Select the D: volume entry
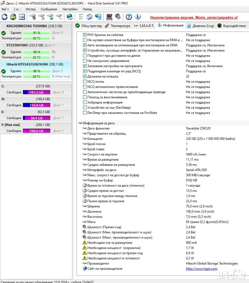 coord(36,102)
